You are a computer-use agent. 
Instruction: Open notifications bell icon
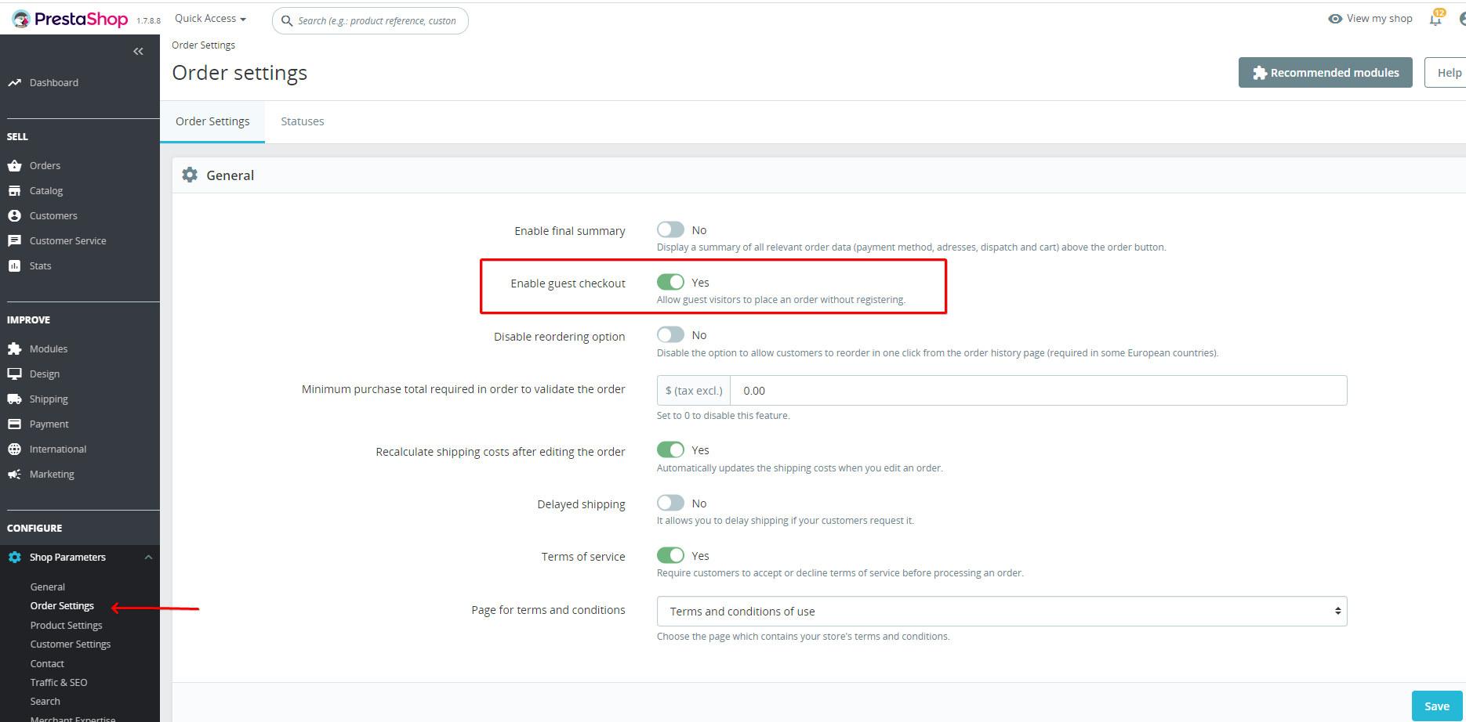pyautogui.click(x=1435, y=19)
